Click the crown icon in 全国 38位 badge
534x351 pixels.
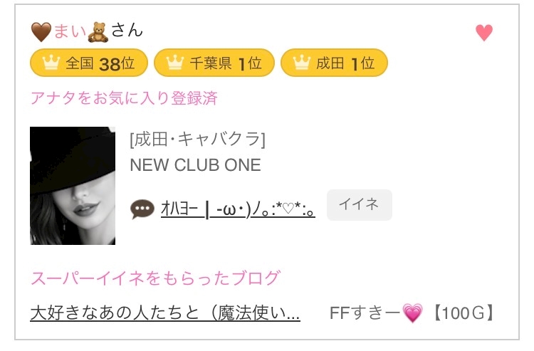click(x=50, y=63)
